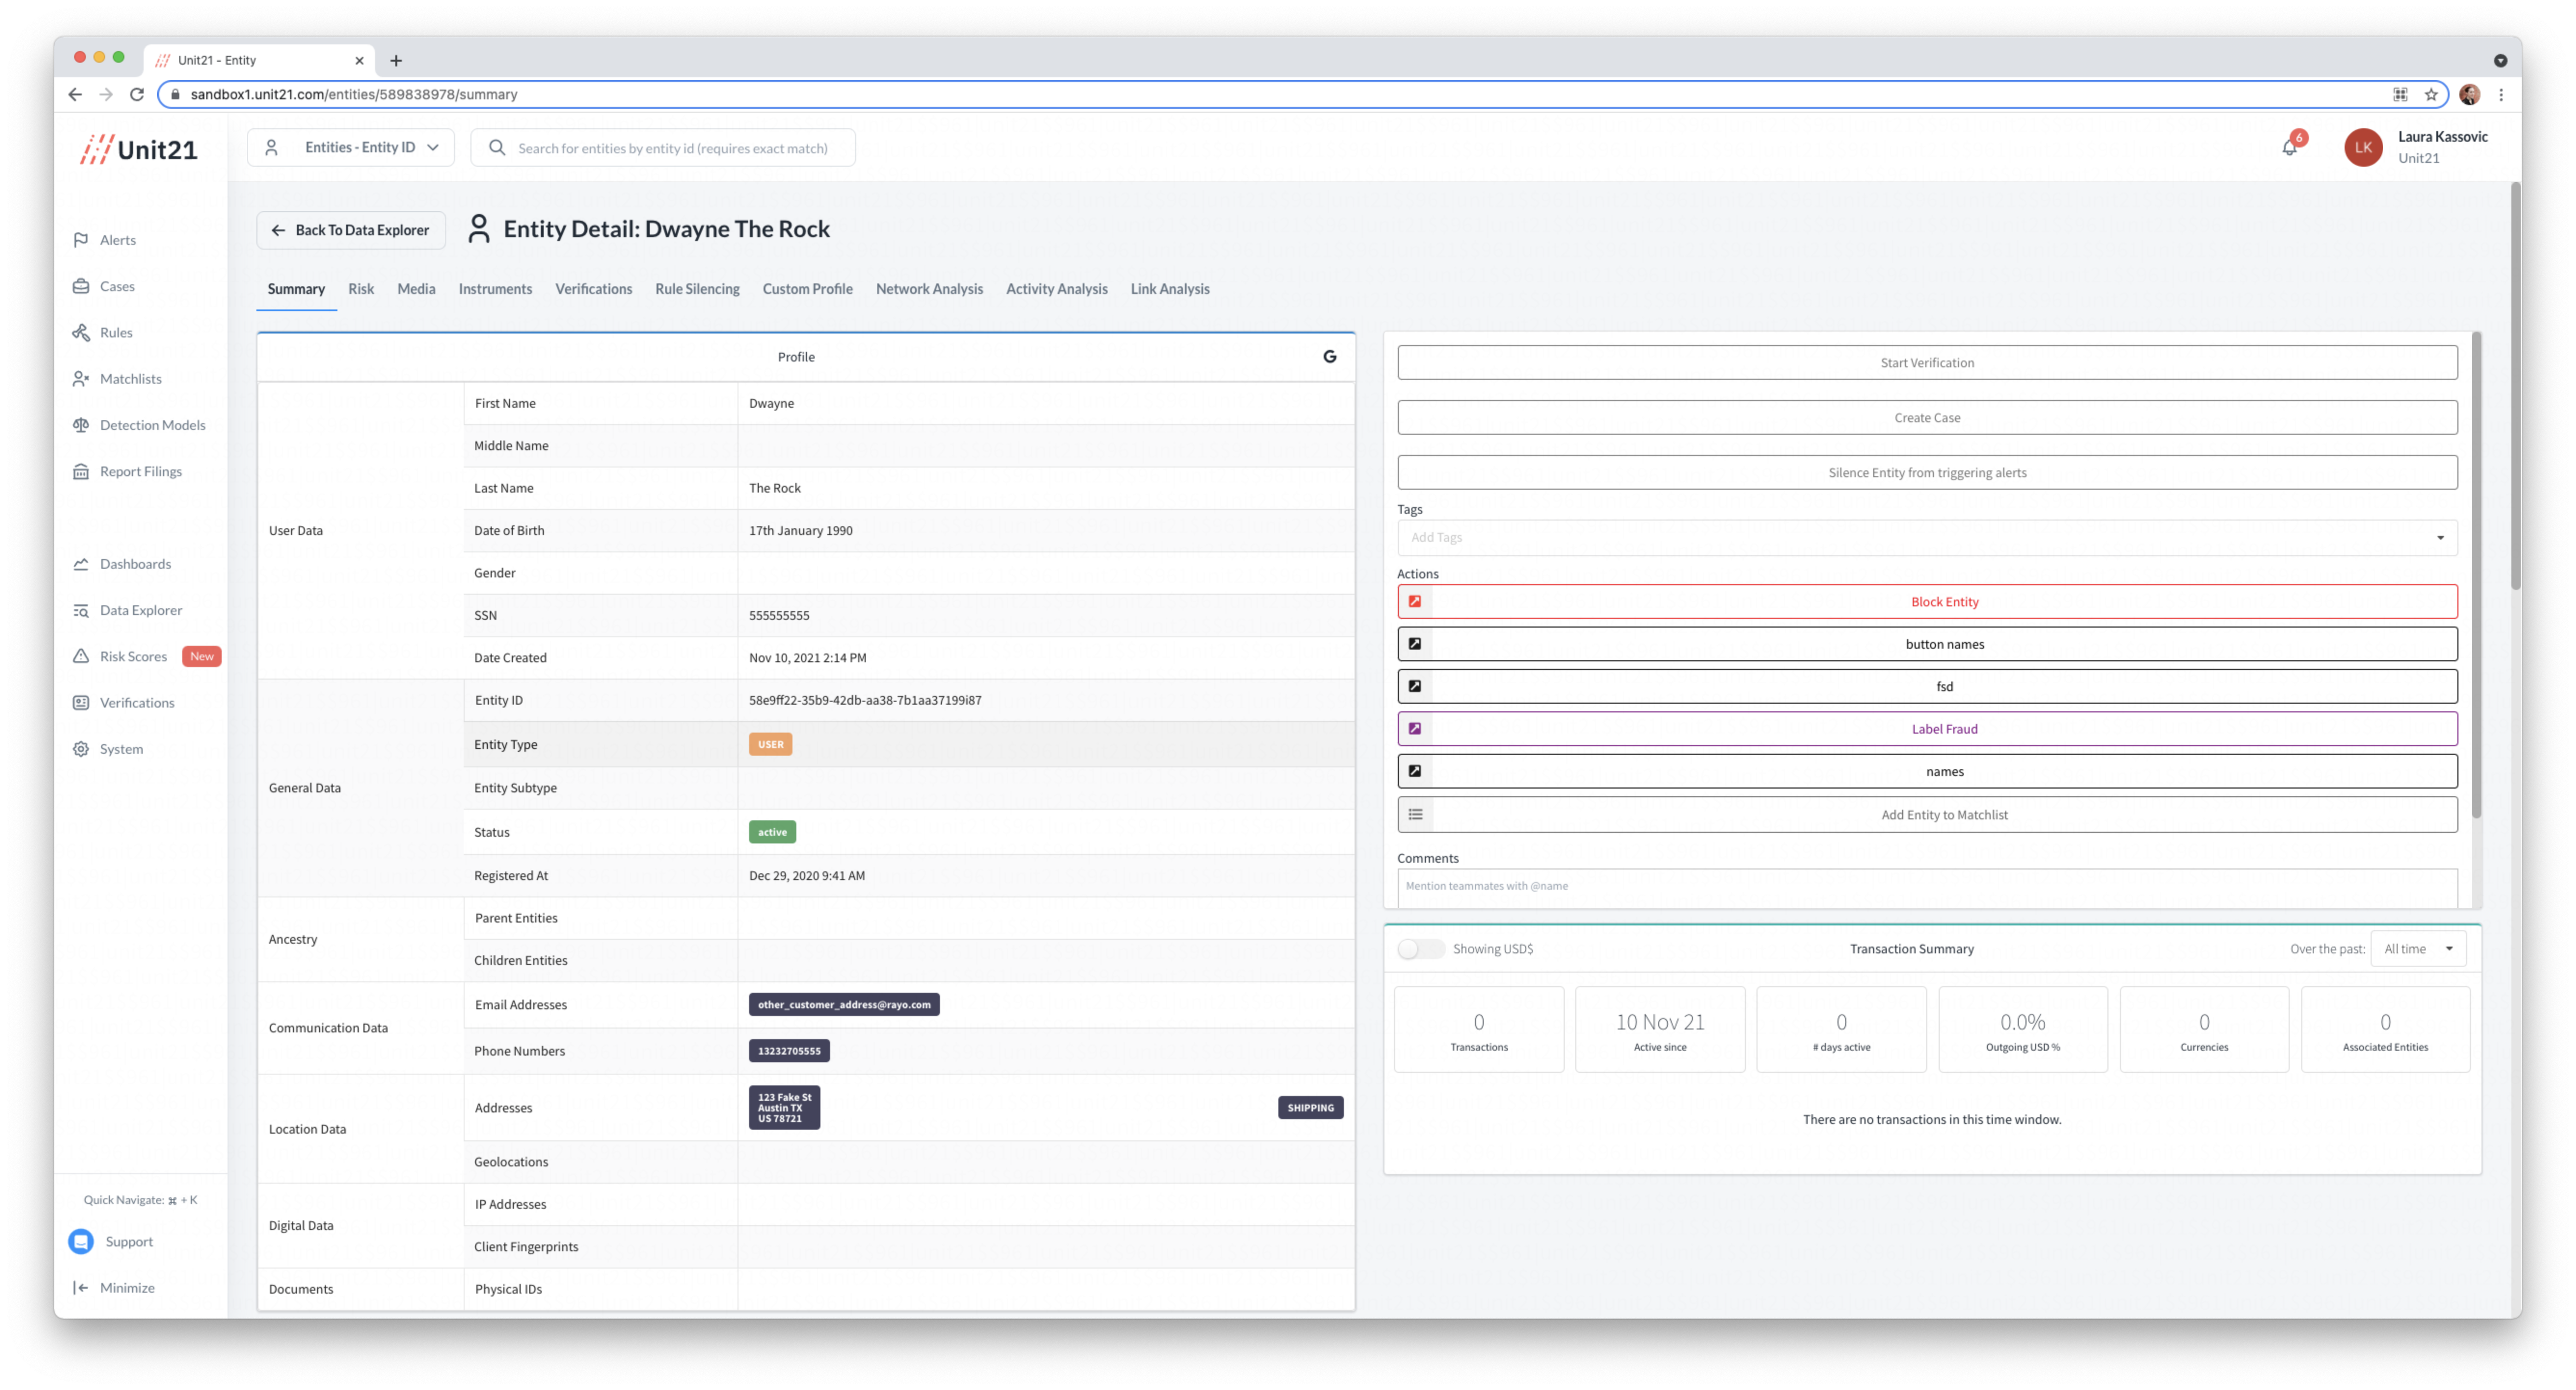Open the Entities - Entity ID dropdown
Viewport: 2576px width, 1390px height.
click(351, 148)
